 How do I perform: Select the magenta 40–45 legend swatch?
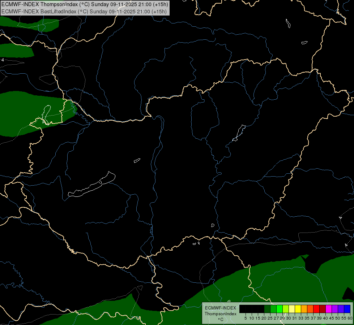(329, 309)
